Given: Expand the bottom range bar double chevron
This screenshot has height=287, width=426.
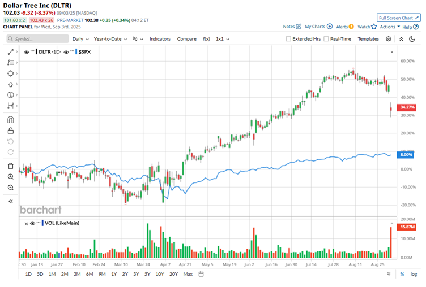Looking at the screenshot, I should coord(389,274).
